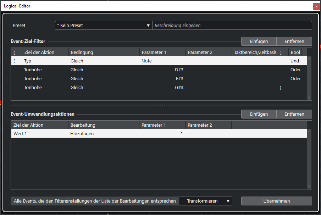Click the Hinzufügen operation cell
Image resolution: width=321 pixels, height=215 pixels.
104,134
